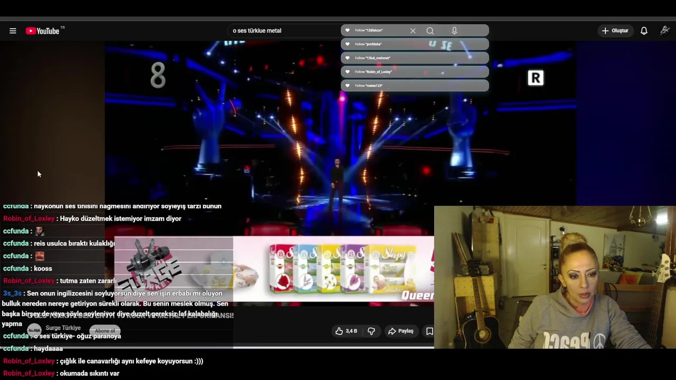
Task: Select chat message 'haydaaaa'
Action: pyautogui.click(x=48, y=349)
